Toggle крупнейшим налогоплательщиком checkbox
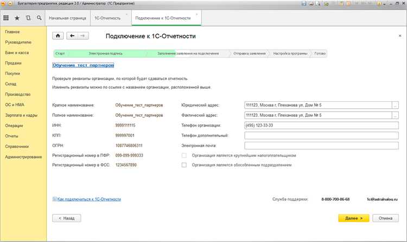 [x=184, y=155]
